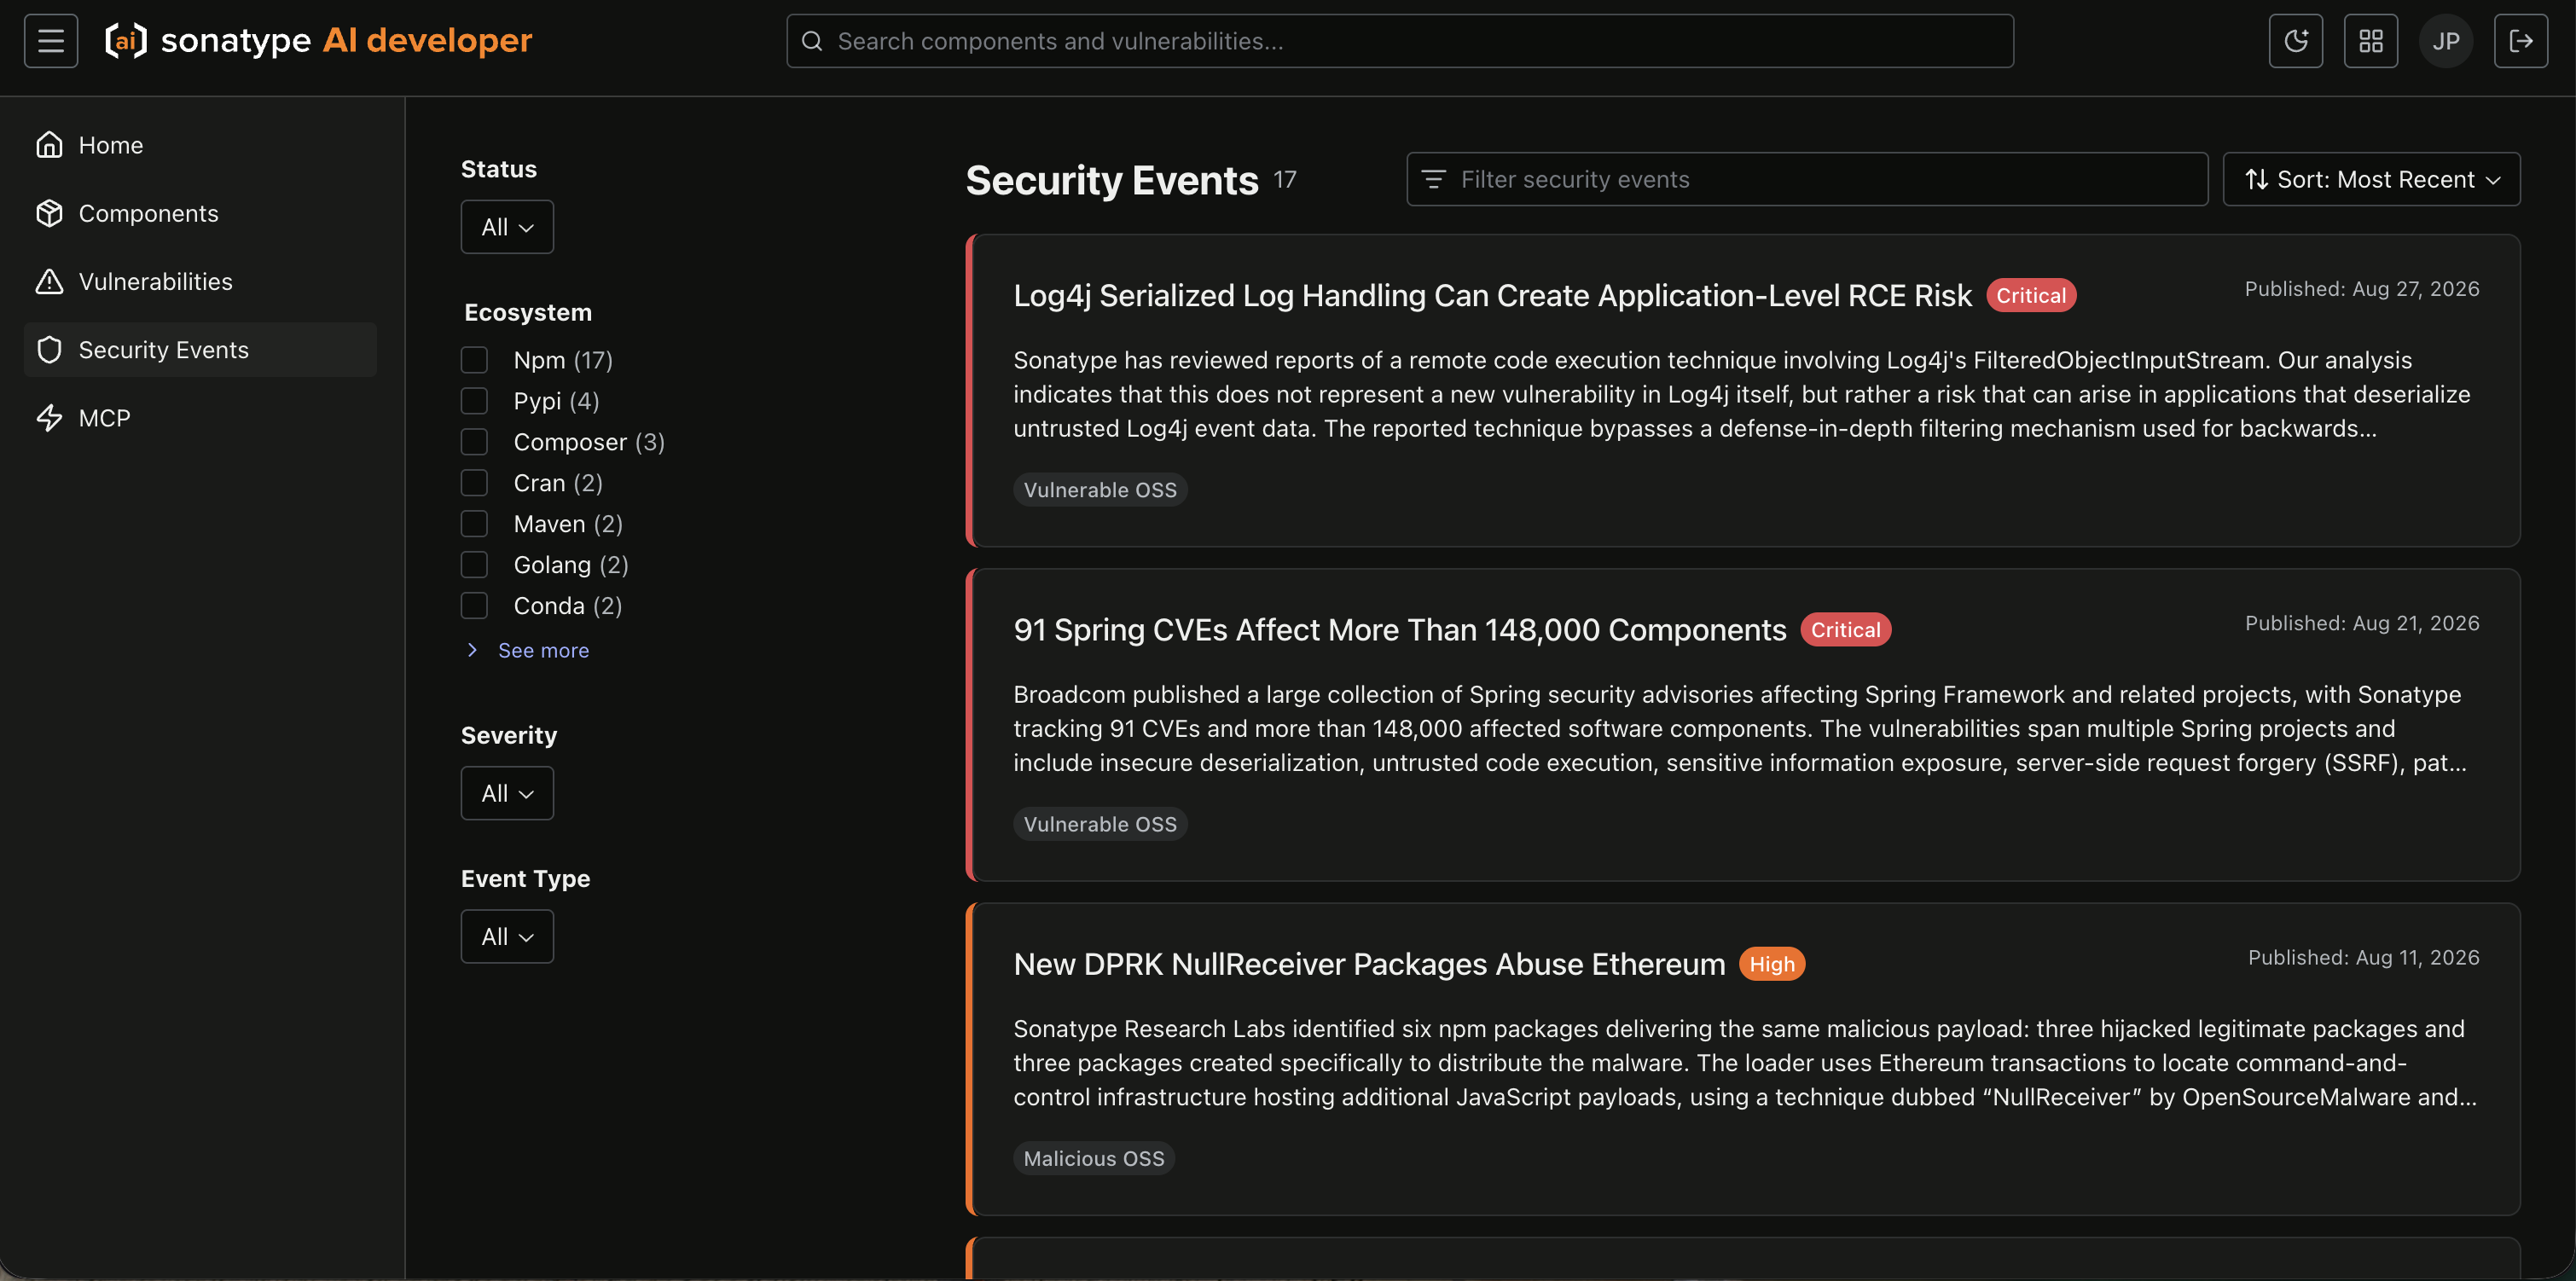
Task: Check the Conda ecosystem checkbox
Action: (474, 605)
